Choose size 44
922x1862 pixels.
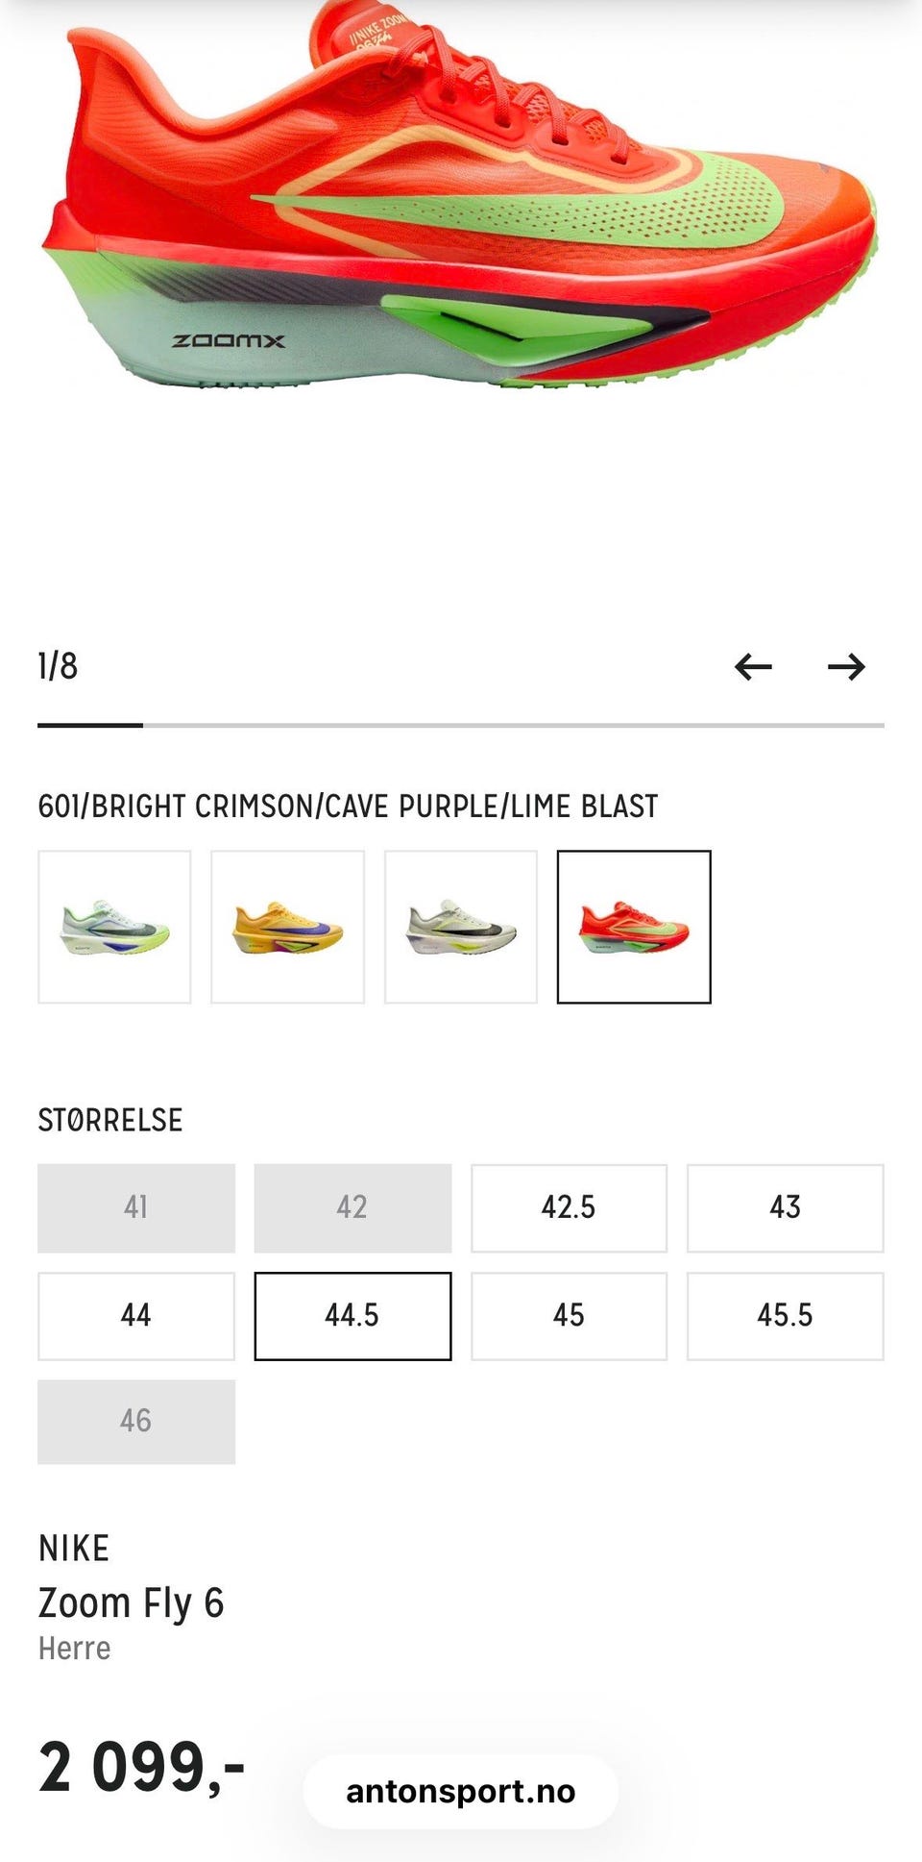pyautogui.click(x=136, y=1316)
